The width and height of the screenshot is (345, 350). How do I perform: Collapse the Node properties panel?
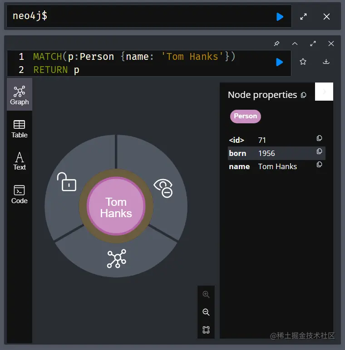coord(324,92)
